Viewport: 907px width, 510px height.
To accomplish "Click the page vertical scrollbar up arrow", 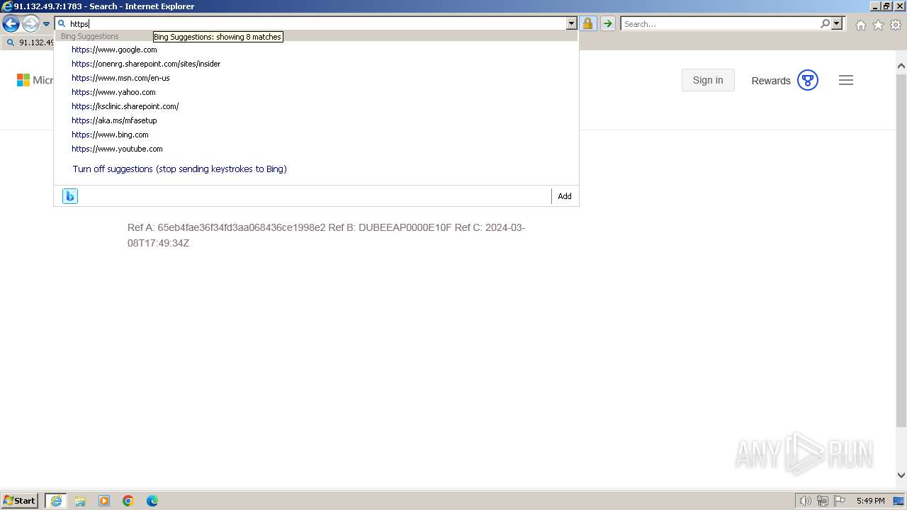I will click(x=901, y=66).
